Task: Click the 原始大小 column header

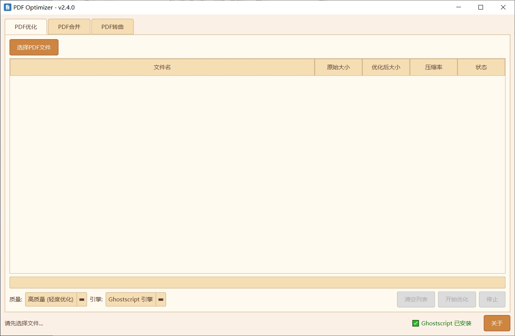Action: 338,67
